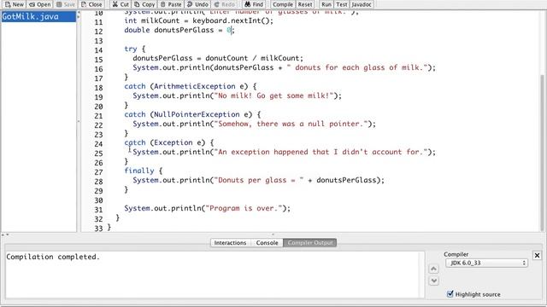
Task: Click the Redo toolbar button
Action: (224, 4)
